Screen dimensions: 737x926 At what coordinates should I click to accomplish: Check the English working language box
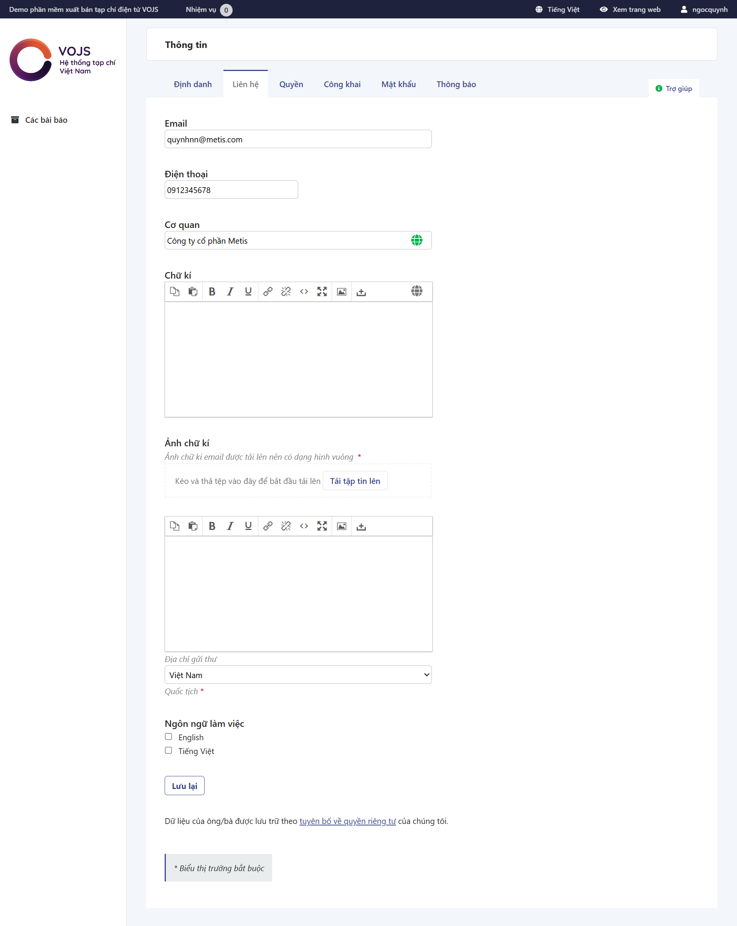pos(169,736)
